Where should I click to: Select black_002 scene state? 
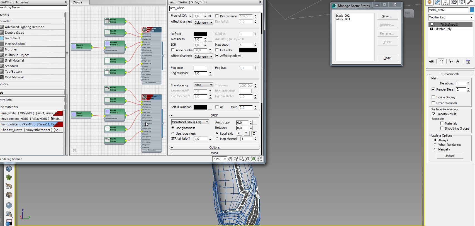point(343,16)
